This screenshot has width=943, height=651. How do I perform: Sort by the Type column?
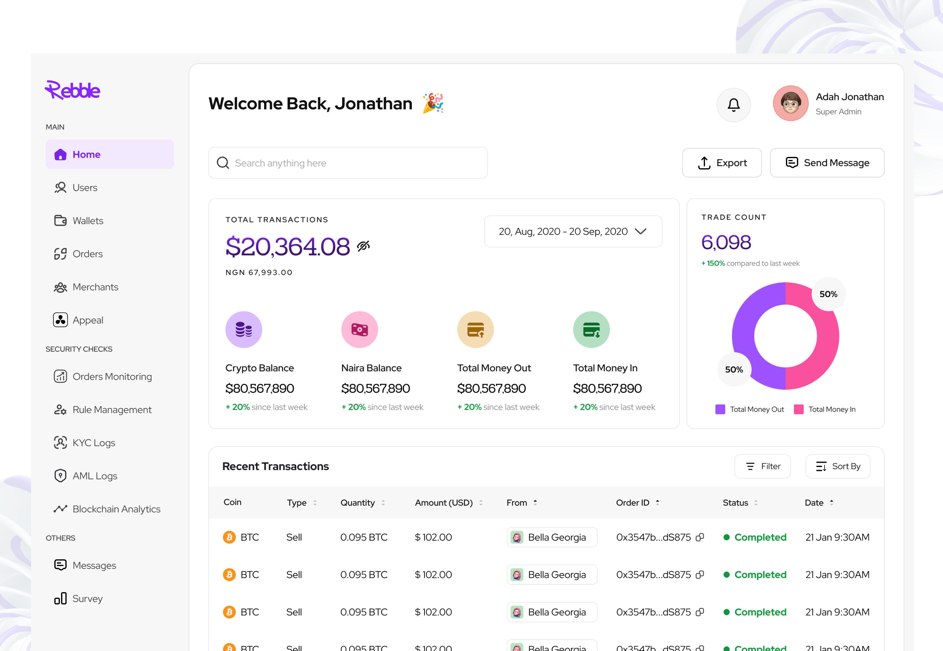(315, 503)
